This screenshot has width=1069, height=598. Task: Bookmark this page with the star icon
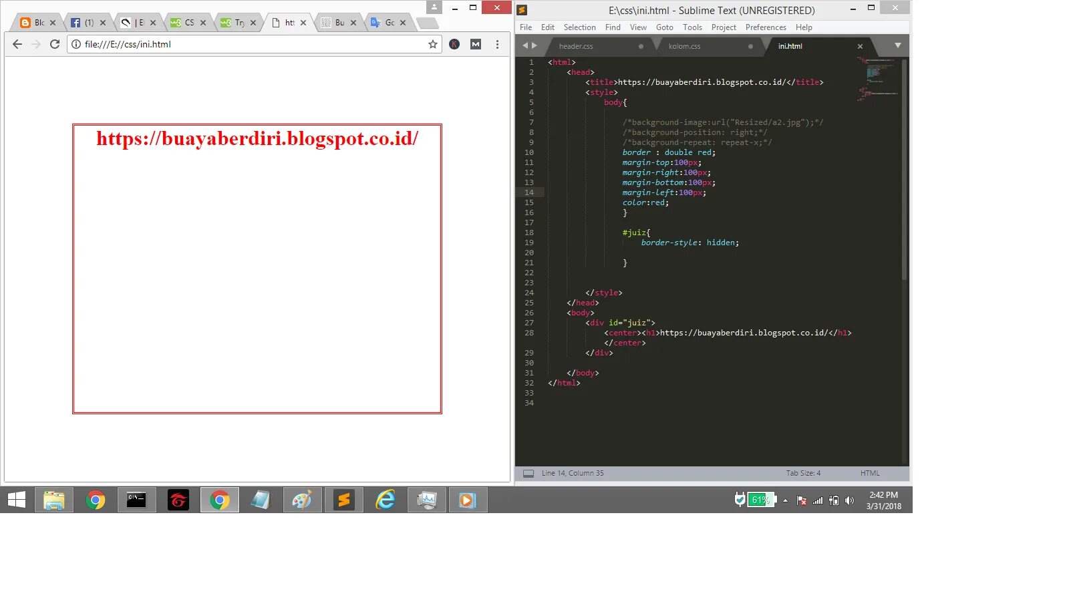point(433,44)
